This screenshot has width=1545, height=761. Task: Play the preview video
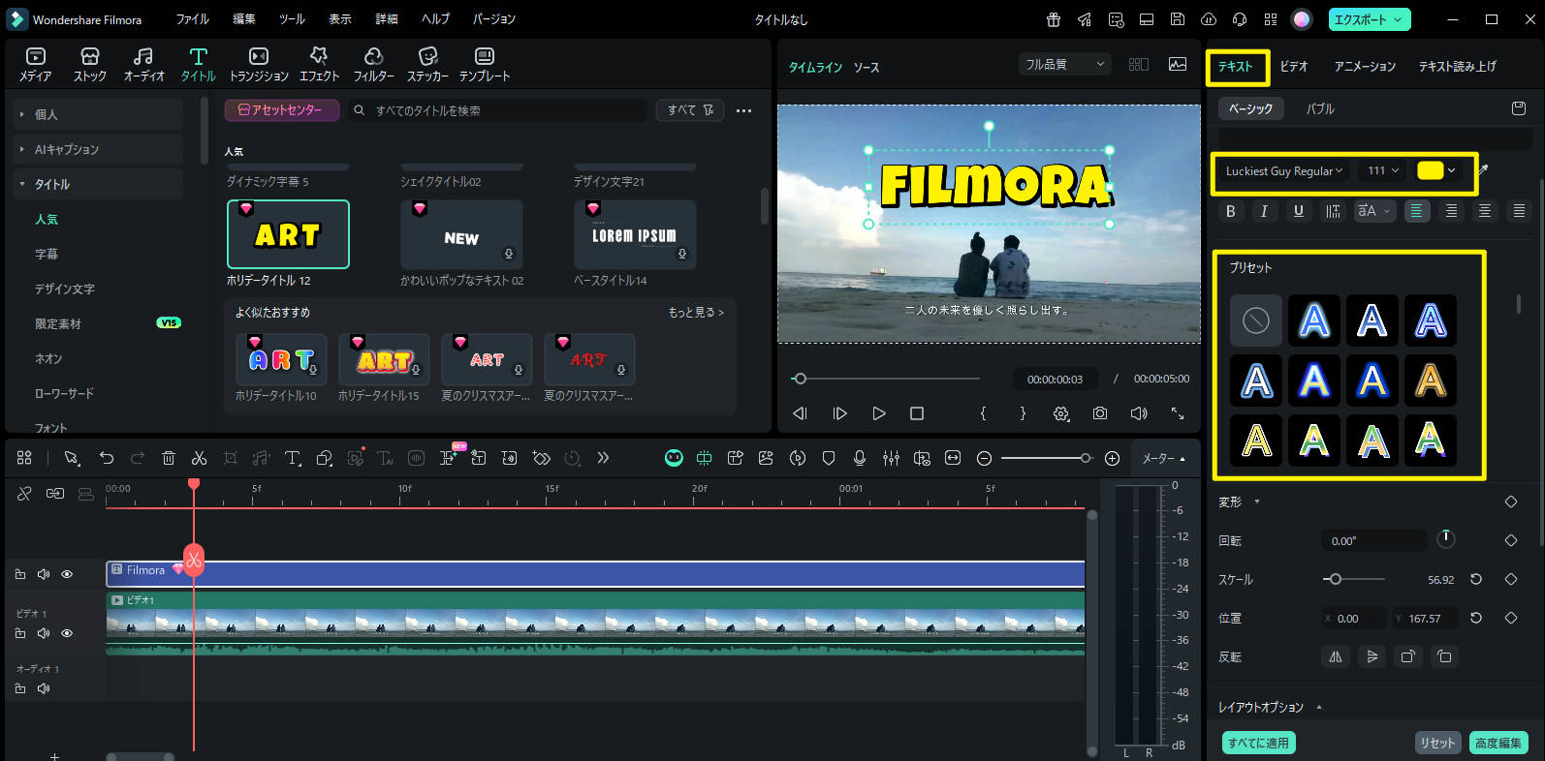coord(879,413)
